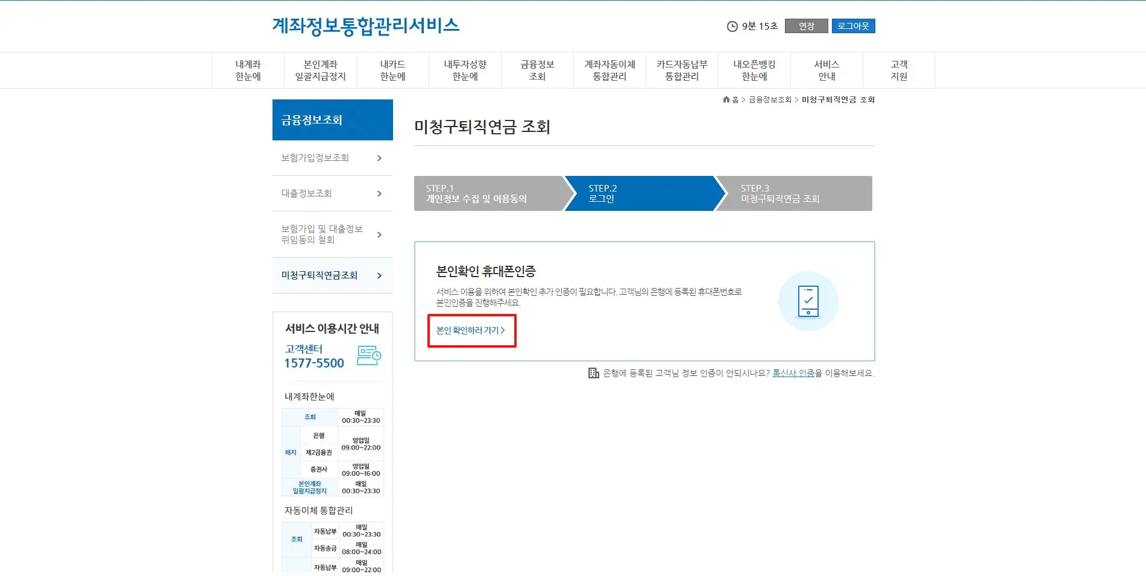Image resolution: width=1146 pixels, height=576 pixels.
Task: Select 보험가입정보조회 in sidebar
Action: tap(333, 158)
